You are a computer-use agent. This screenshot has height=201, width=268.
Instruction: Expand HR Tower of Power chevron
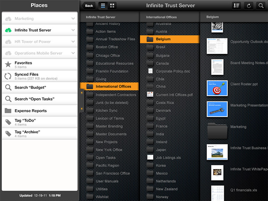click(x=73, y=42)
